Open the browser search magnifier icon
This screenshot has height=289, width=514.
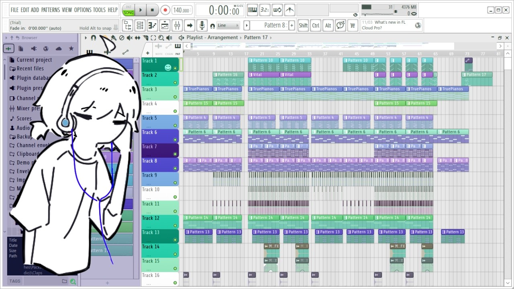[73, 281]
